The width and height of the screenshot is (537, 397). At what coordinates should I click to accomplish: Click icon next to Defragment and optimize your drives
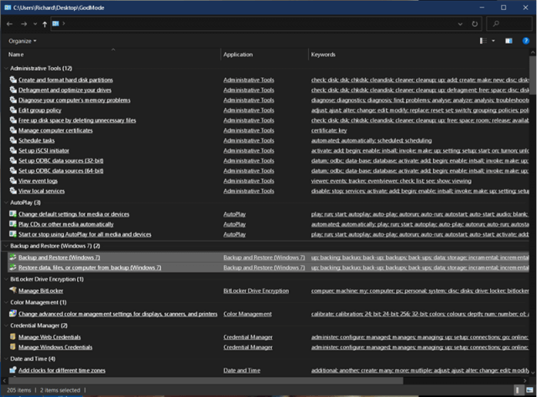(x=13, y=90)
